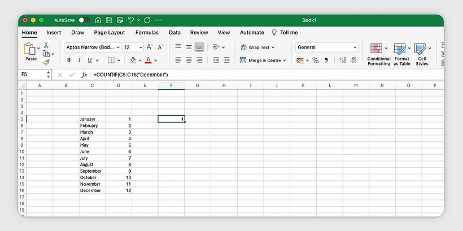Expand the Borders dropdown arrow
The width and height of the screenshot is (463, 231).
[x=119, y=60]
